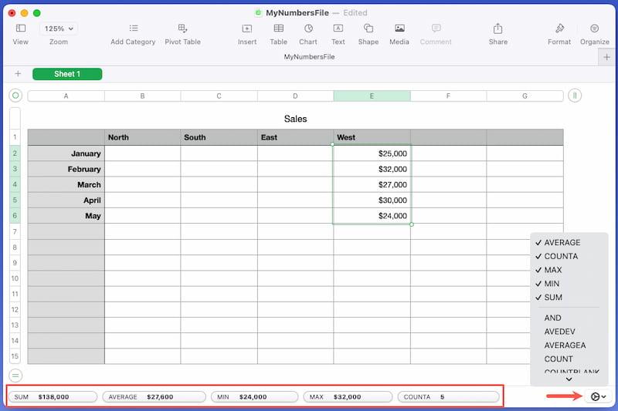
Task: Uncheck COUNTA in the functions list
Action: click(560, 256)
